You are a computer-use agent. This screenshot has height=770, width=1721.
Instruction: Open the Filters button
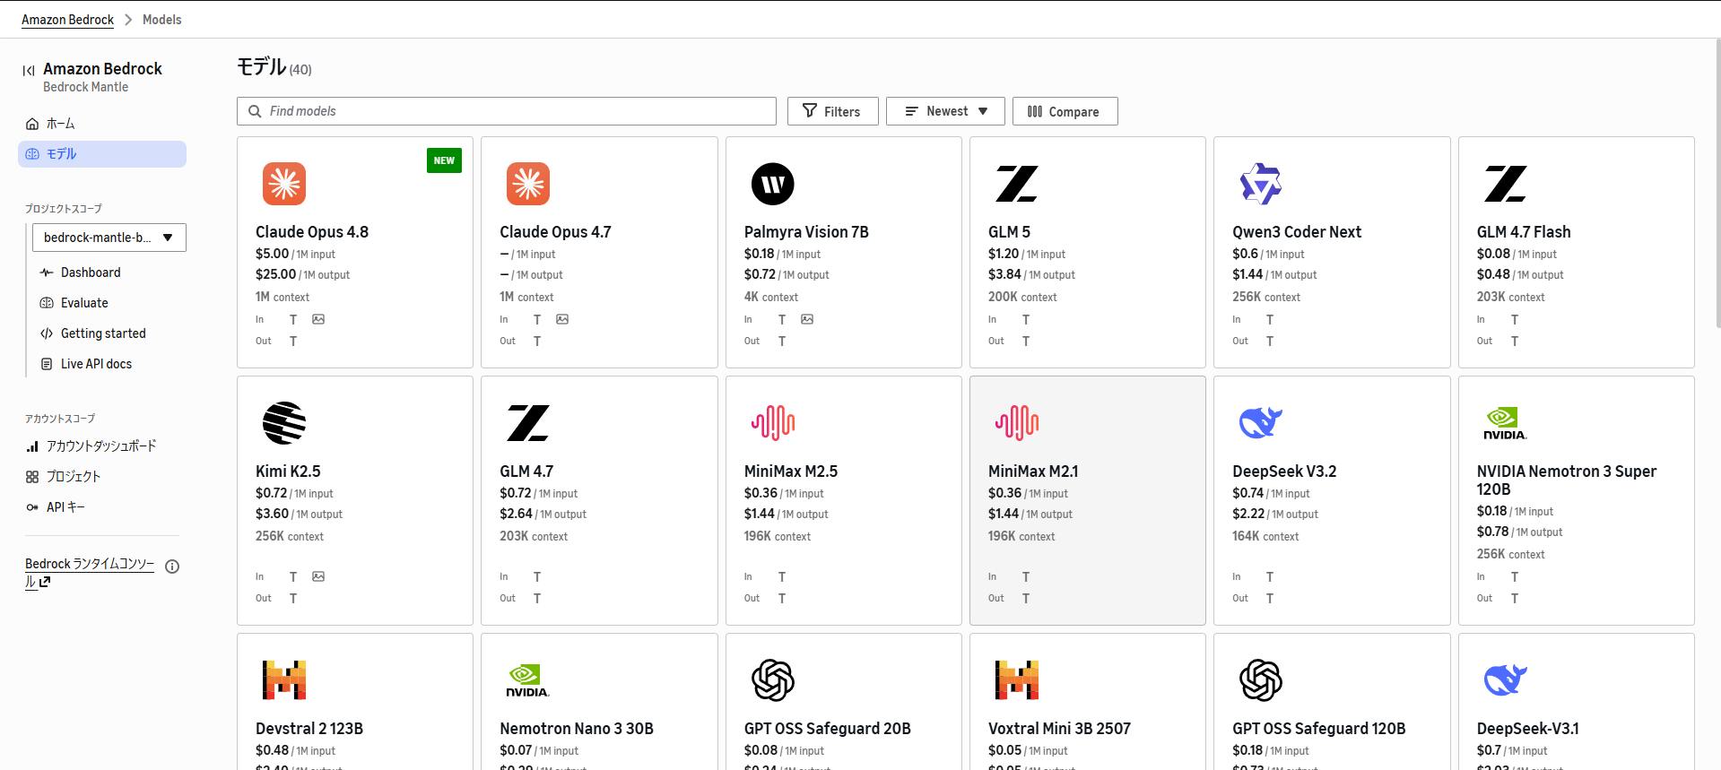tap(832, 111)
